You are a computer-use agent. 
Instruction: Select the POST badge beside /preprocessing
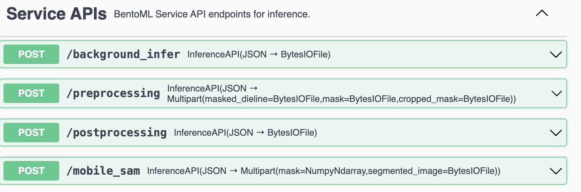pos(31,93)
